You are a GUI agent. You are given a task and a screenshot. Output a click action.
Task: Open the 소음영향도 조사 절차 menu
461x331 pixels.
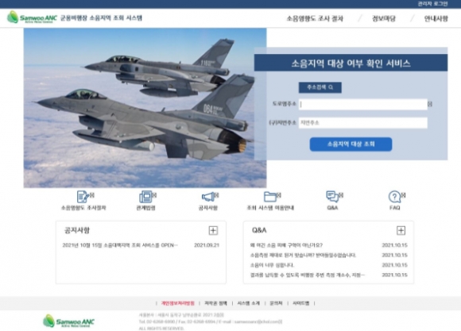pyautogui.click(x=315, y=18)
